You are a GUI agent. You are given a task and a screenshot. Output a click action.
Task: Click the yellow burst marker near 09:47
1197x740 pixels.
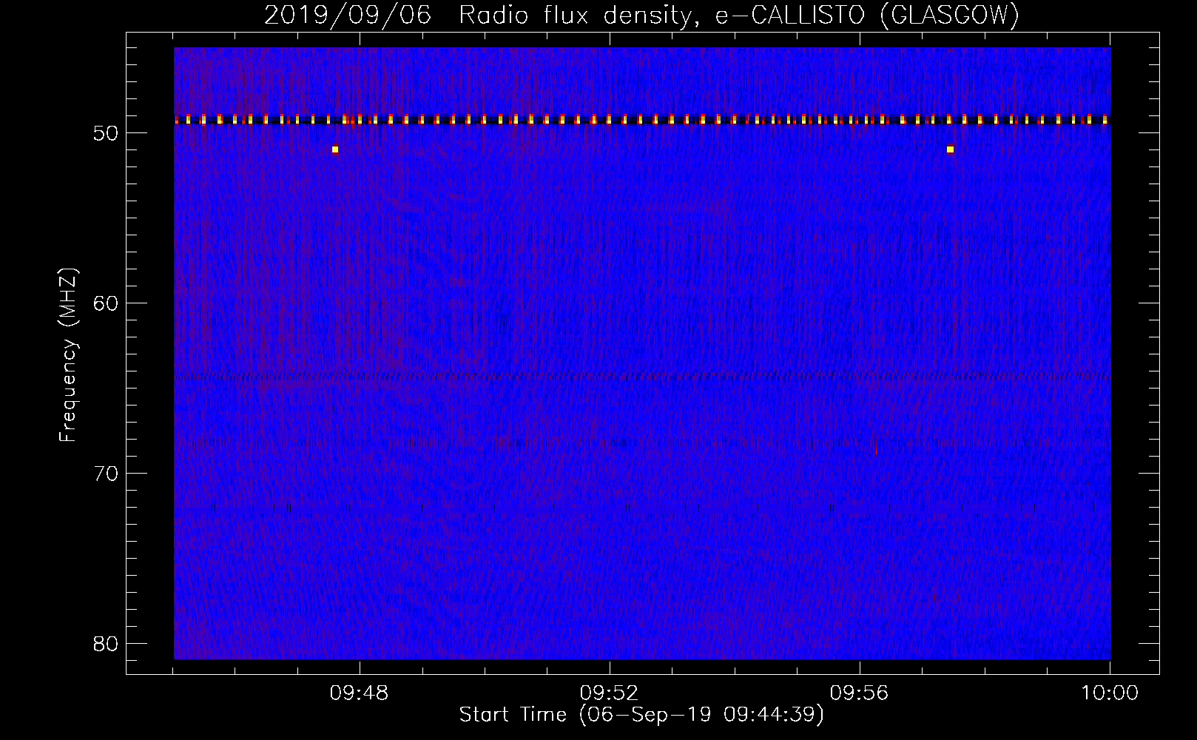(x=335, y=149)
